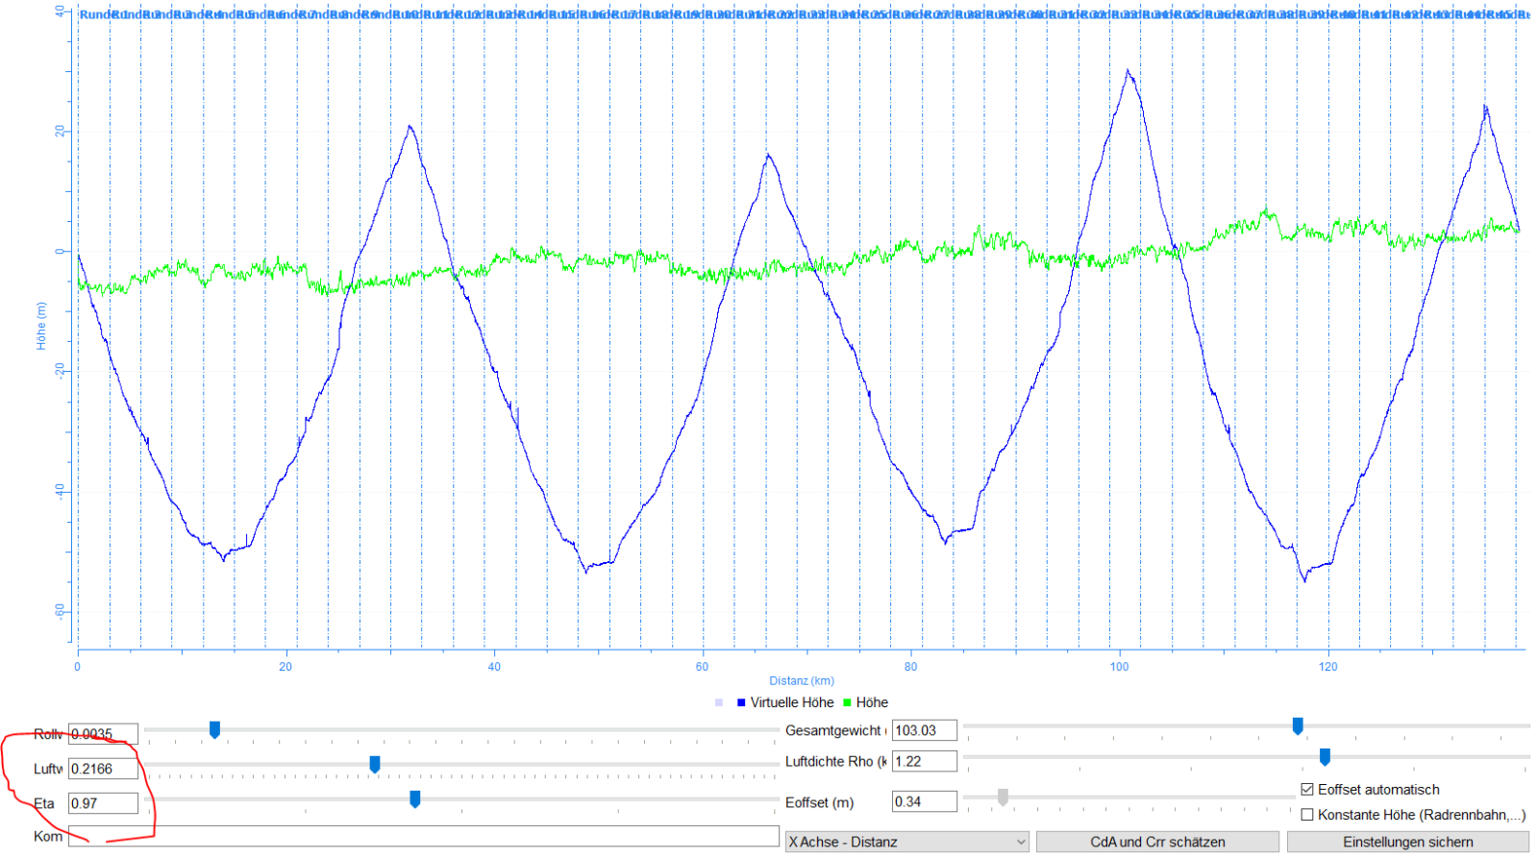1538x859 pixels.
Task: Toggle the Eoffset automatisch checkbox
Action: pyautogui.click(x=1306, y=790)
